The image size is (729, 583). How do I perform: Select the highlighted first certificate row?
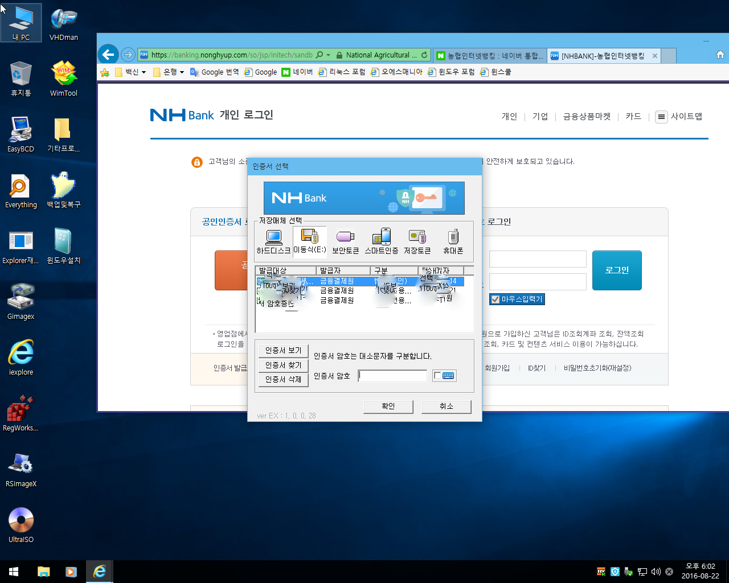[360, 281]
